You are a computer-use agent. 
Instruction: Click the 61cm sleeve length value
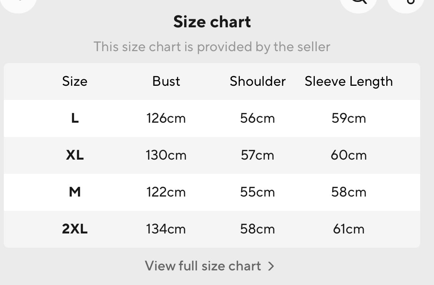coord(349,229)
